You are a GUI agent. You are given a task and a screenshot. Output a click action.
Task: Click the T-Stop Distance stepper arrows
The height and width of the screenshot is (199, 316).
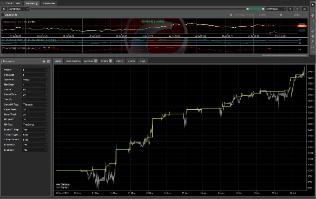[46, 140]
